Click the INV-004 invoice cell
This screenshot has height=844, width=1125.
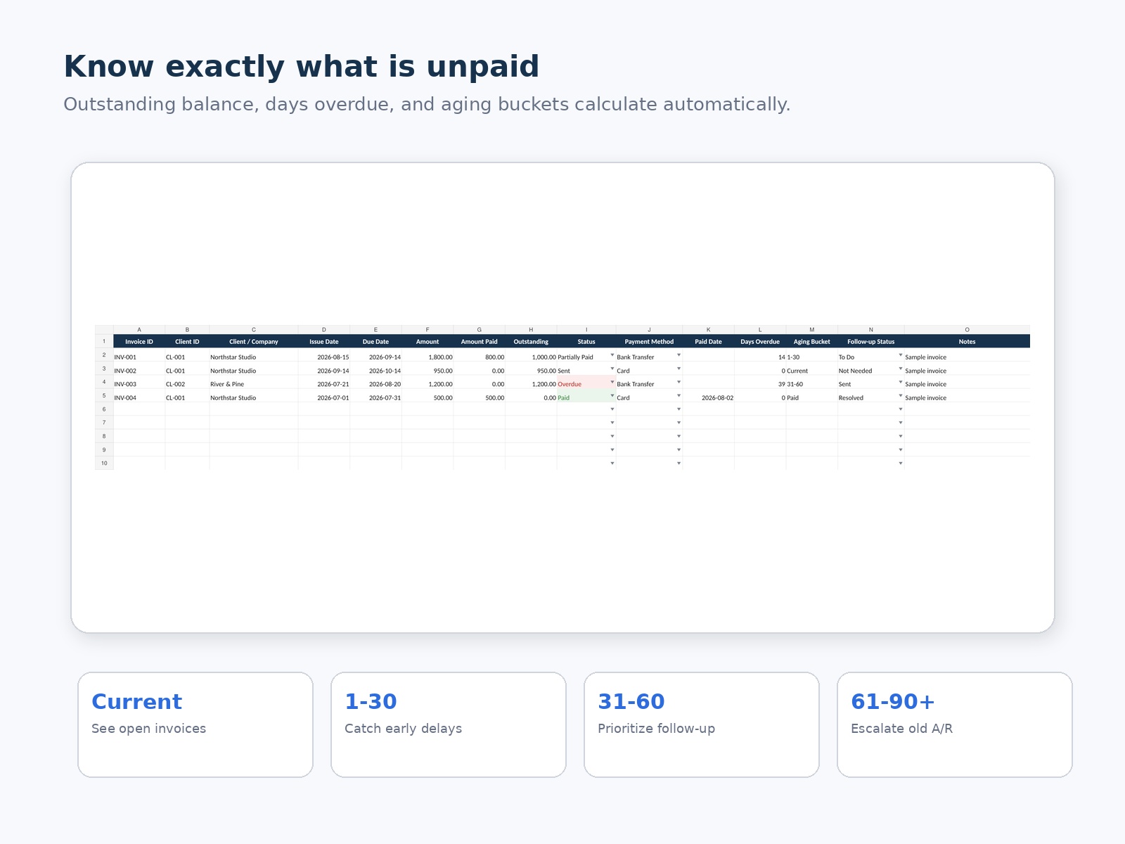pyautogui.click(x=139, y=395)
